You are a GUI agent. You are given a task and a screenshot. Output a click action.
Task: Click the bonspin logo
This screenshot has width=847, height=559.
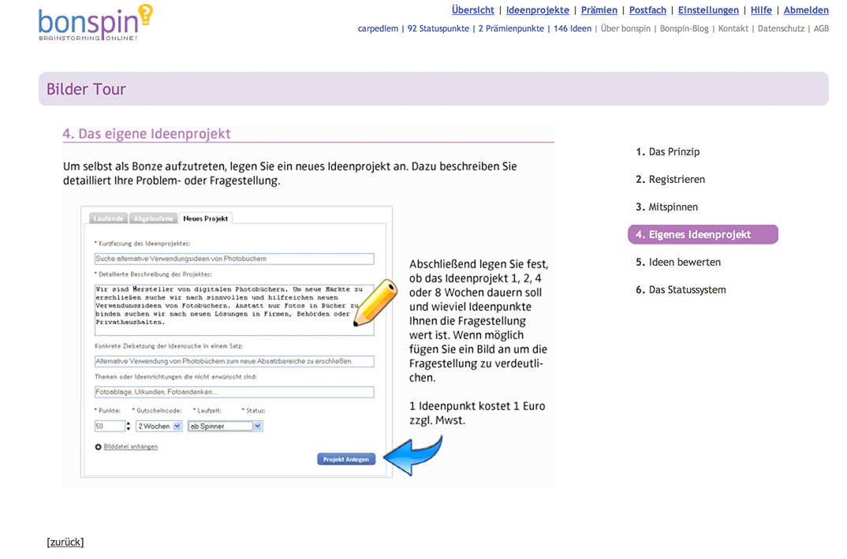tap(95, 23)
